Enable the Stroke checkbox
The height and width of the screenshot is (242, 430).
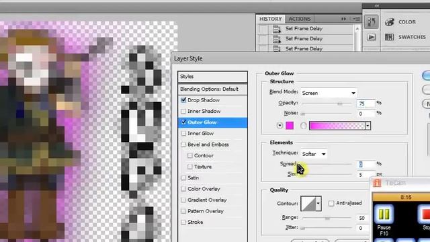pyautogui.click(x=183, y=222)
